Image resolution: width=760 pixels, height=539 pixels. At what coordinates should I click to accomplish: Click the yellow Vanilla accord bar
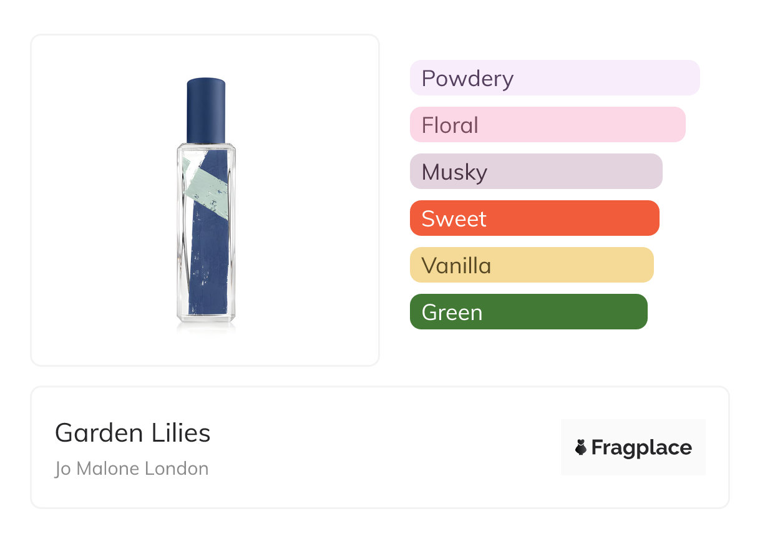pos(531,265)
